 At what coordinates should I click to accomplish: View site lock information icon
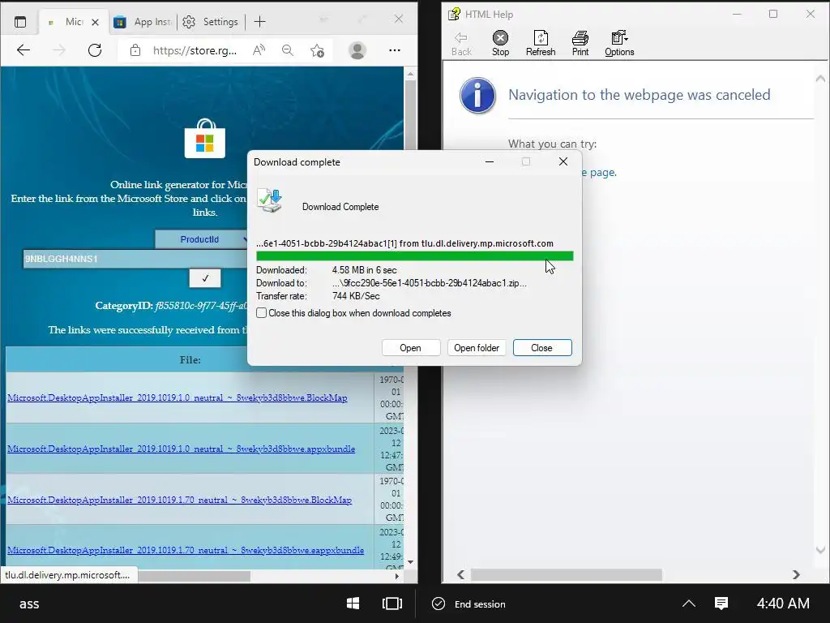tap(135, 50)
